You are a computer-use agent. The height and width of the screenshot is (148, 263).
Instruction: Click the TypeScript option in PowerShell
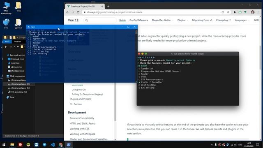click(x=39, y=39)
